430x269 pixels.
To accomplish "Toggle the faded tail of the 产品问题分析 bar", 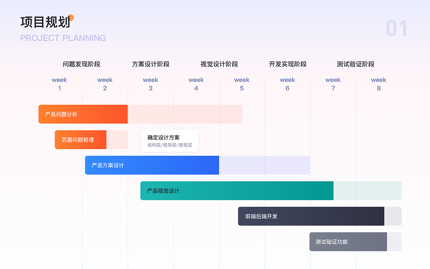I will click(185, 114).
